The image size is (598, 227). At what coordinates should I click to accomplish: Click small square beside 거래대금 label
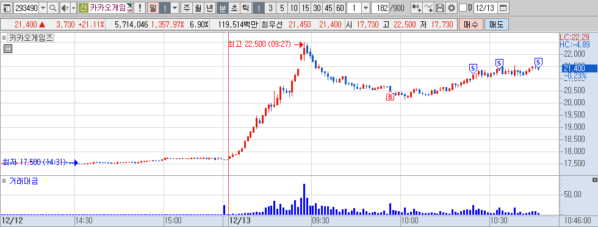pyautogui.click(x=4, y=181)
